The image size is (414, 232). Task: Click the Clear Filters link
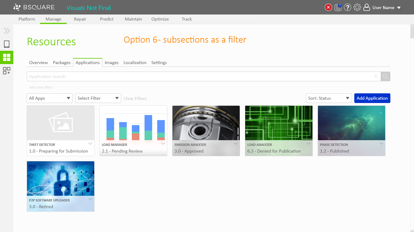click(135, 98)
